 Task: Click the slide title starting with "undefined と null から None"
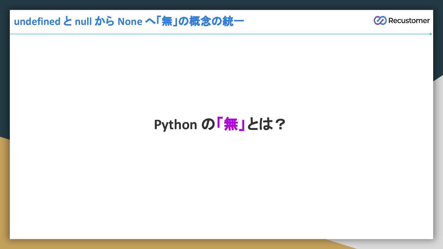pos(129,22)
